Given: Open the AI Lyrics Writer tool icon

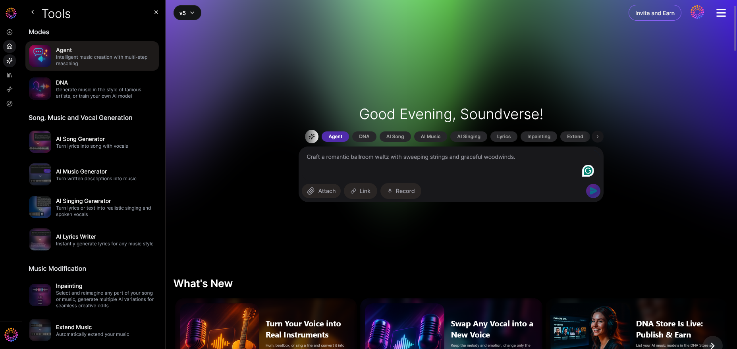Looking at the screenshot, I should click(40, 239).
